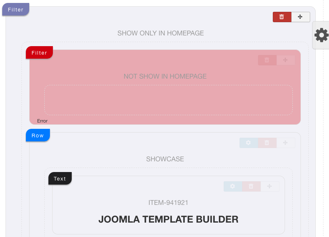Click the trash icon in the red Filter block
The image size is (329, 237).
click(267, 60)
